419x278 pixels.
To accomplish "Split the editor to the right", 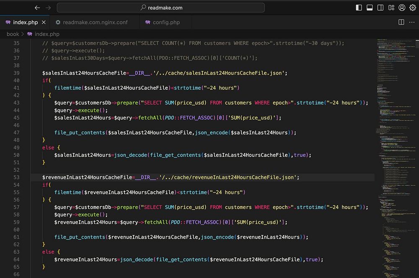I will click(401, 22).
